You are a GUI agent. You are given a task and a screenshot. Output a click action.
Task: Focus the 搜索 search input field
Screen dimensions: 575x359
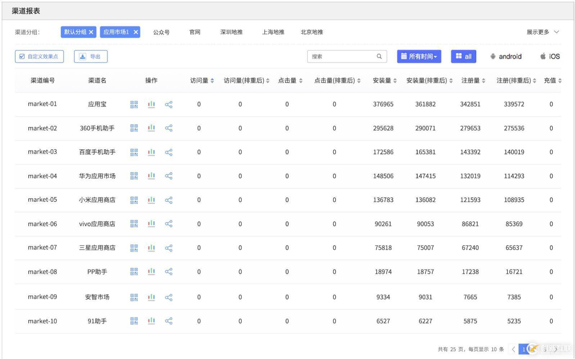click(x=342, y=56)
